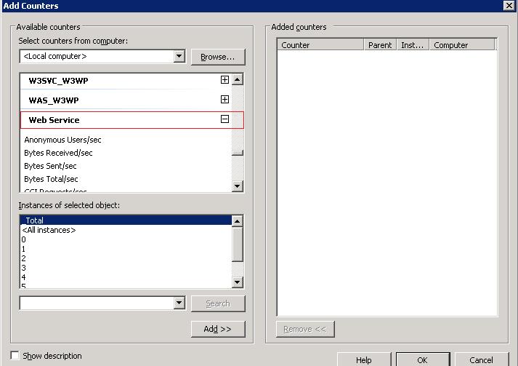518x366 pixels.
Task: Click the instances list scroll-up arrow
Action: pos(237,221)
